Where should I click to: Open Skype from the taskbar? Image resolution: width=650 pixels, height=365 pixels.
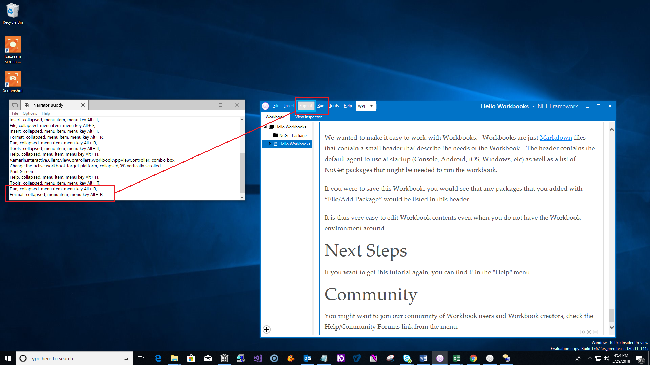[x=407, y=358]
